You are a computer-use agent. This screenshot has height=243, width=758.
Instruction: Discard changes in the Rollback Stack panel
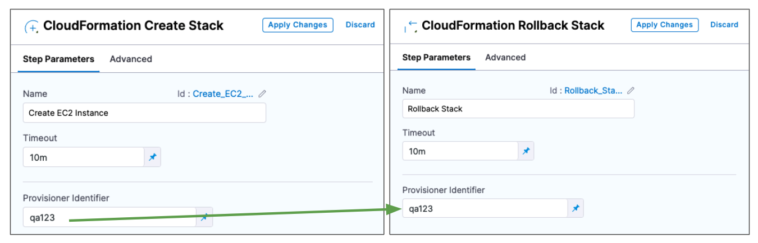pos(724,25)
